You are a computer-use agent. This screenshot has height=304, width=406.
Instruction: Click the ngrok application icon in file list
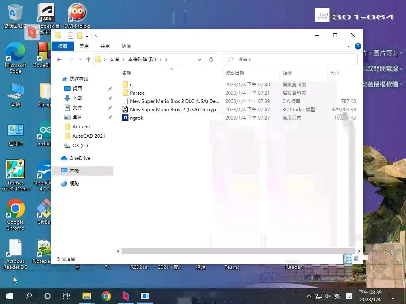(x=125, y=118)
